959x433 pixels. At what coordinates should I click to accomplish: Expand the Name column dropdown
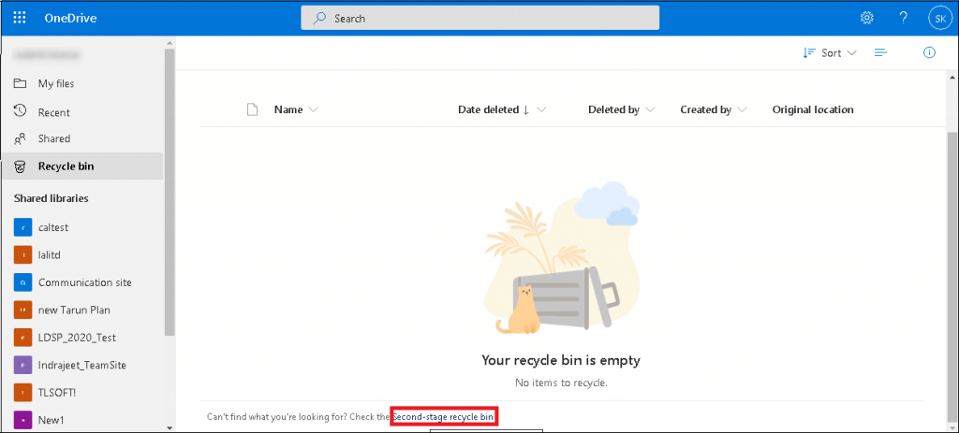point(314,110)
